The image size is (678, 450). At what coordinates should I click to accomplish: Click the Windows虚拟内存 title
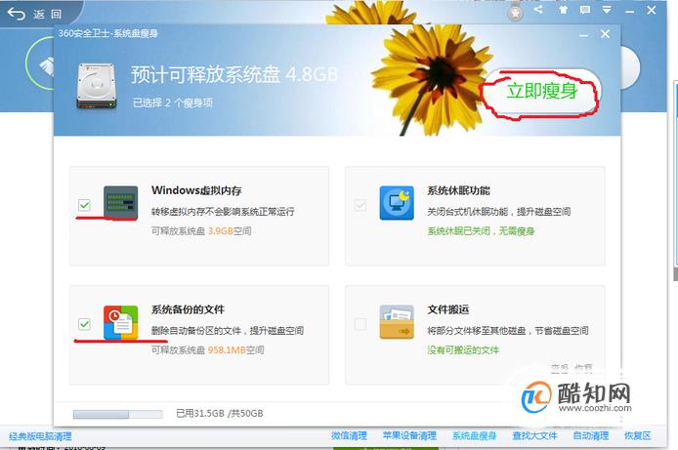pyautogui.click(x=196, y=190)
